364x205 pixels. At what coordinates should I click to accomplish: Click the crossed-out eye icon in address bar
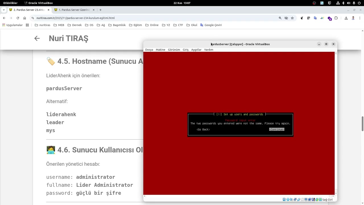(x=286, y=18)
